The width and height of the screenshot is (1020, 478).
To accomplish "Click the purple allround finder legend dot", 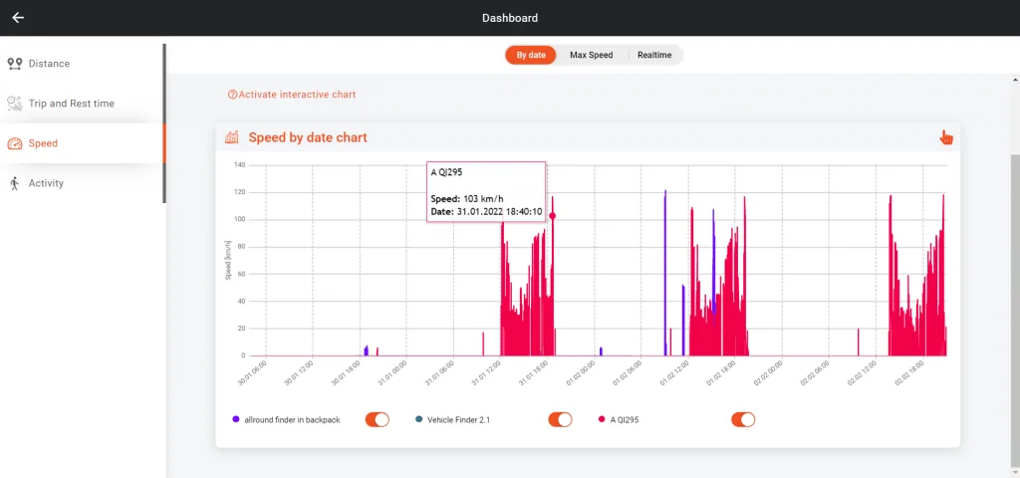I will click(235, 419).
